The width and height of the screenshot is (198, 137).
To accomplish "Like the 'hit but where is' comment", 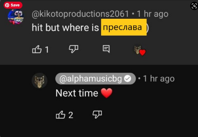I will [x=36, y=49].
